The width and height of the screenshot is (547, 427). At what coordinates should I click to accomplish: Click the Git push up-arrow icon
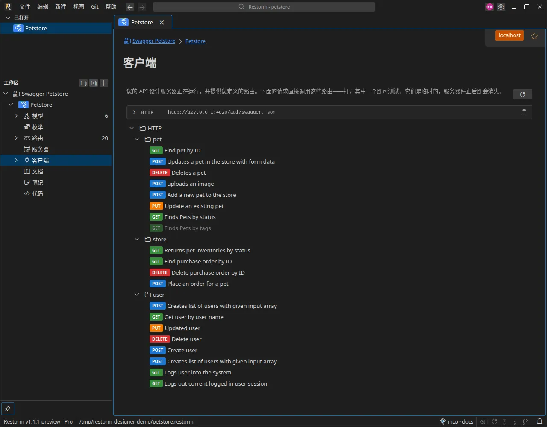point(505,421)
